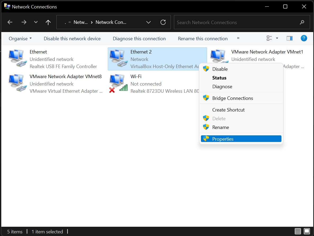The width and height of the screenshot is (314, 236).
Task: Choose Bridge Connections in the context menu
Action: click(241, 98)
